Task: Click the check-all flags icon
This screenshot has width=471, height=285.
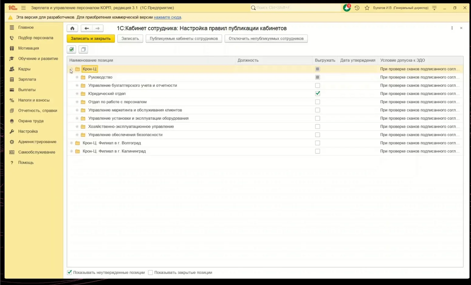Action: pos(71,49)
